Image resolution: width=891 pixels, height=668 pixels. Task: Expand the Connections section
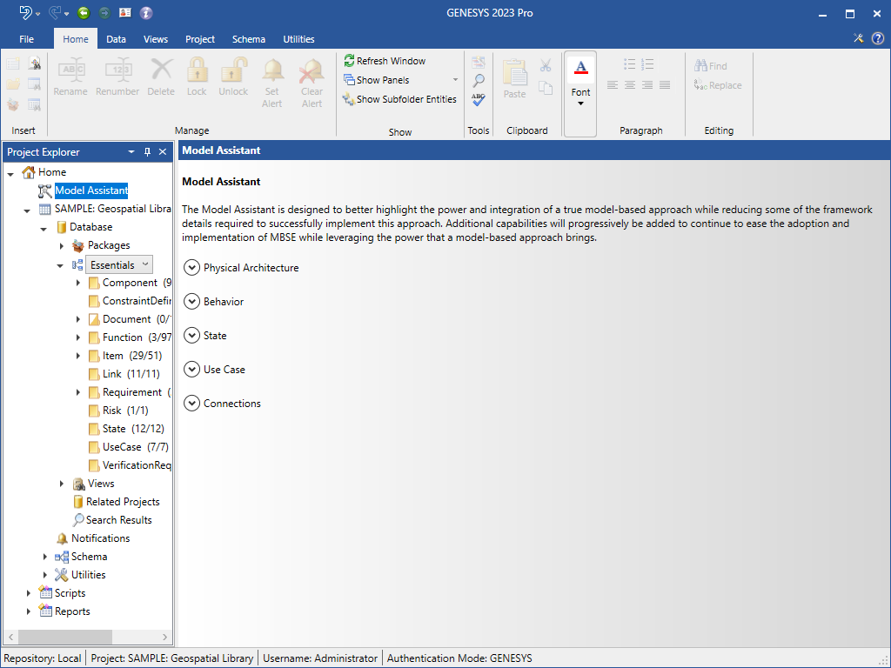(x=192, y=404)
